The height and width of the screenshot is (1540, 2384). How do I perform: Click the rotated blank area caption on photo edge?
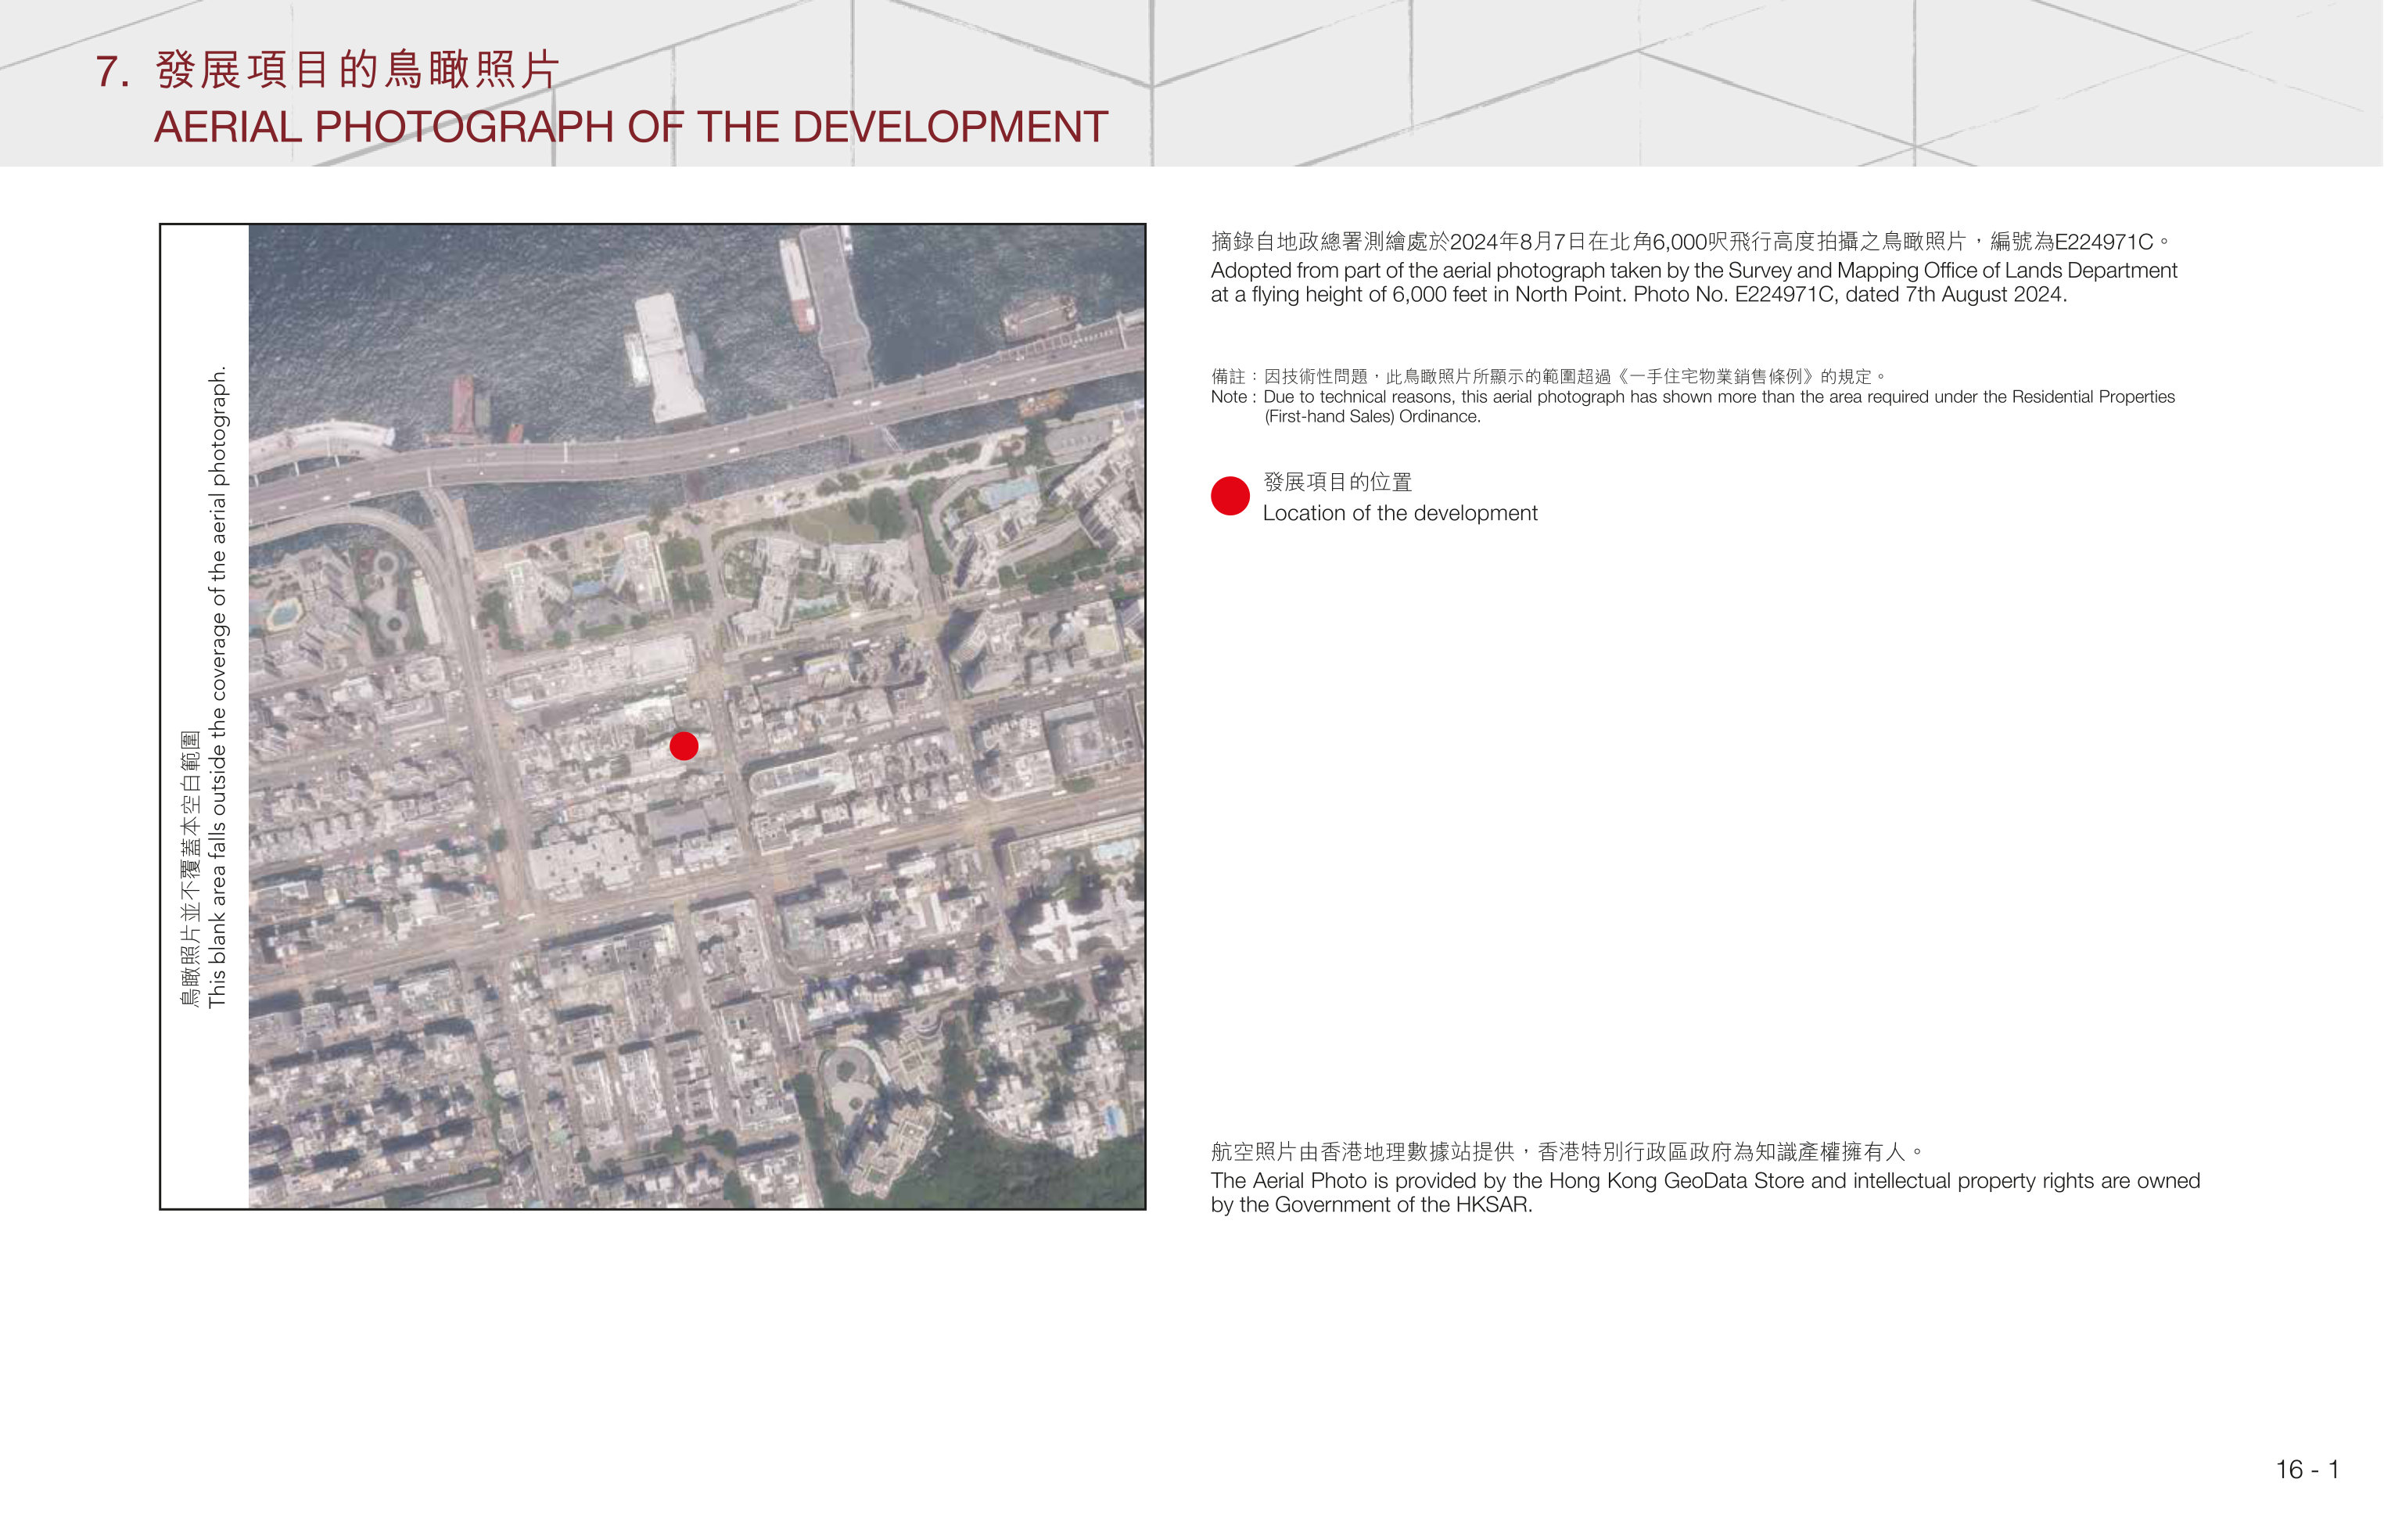click(x=205, y=687)
